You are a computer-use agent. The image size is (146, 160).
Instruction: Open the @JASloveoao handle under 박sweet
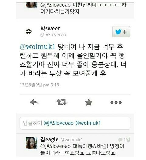[x=53, y=35]
